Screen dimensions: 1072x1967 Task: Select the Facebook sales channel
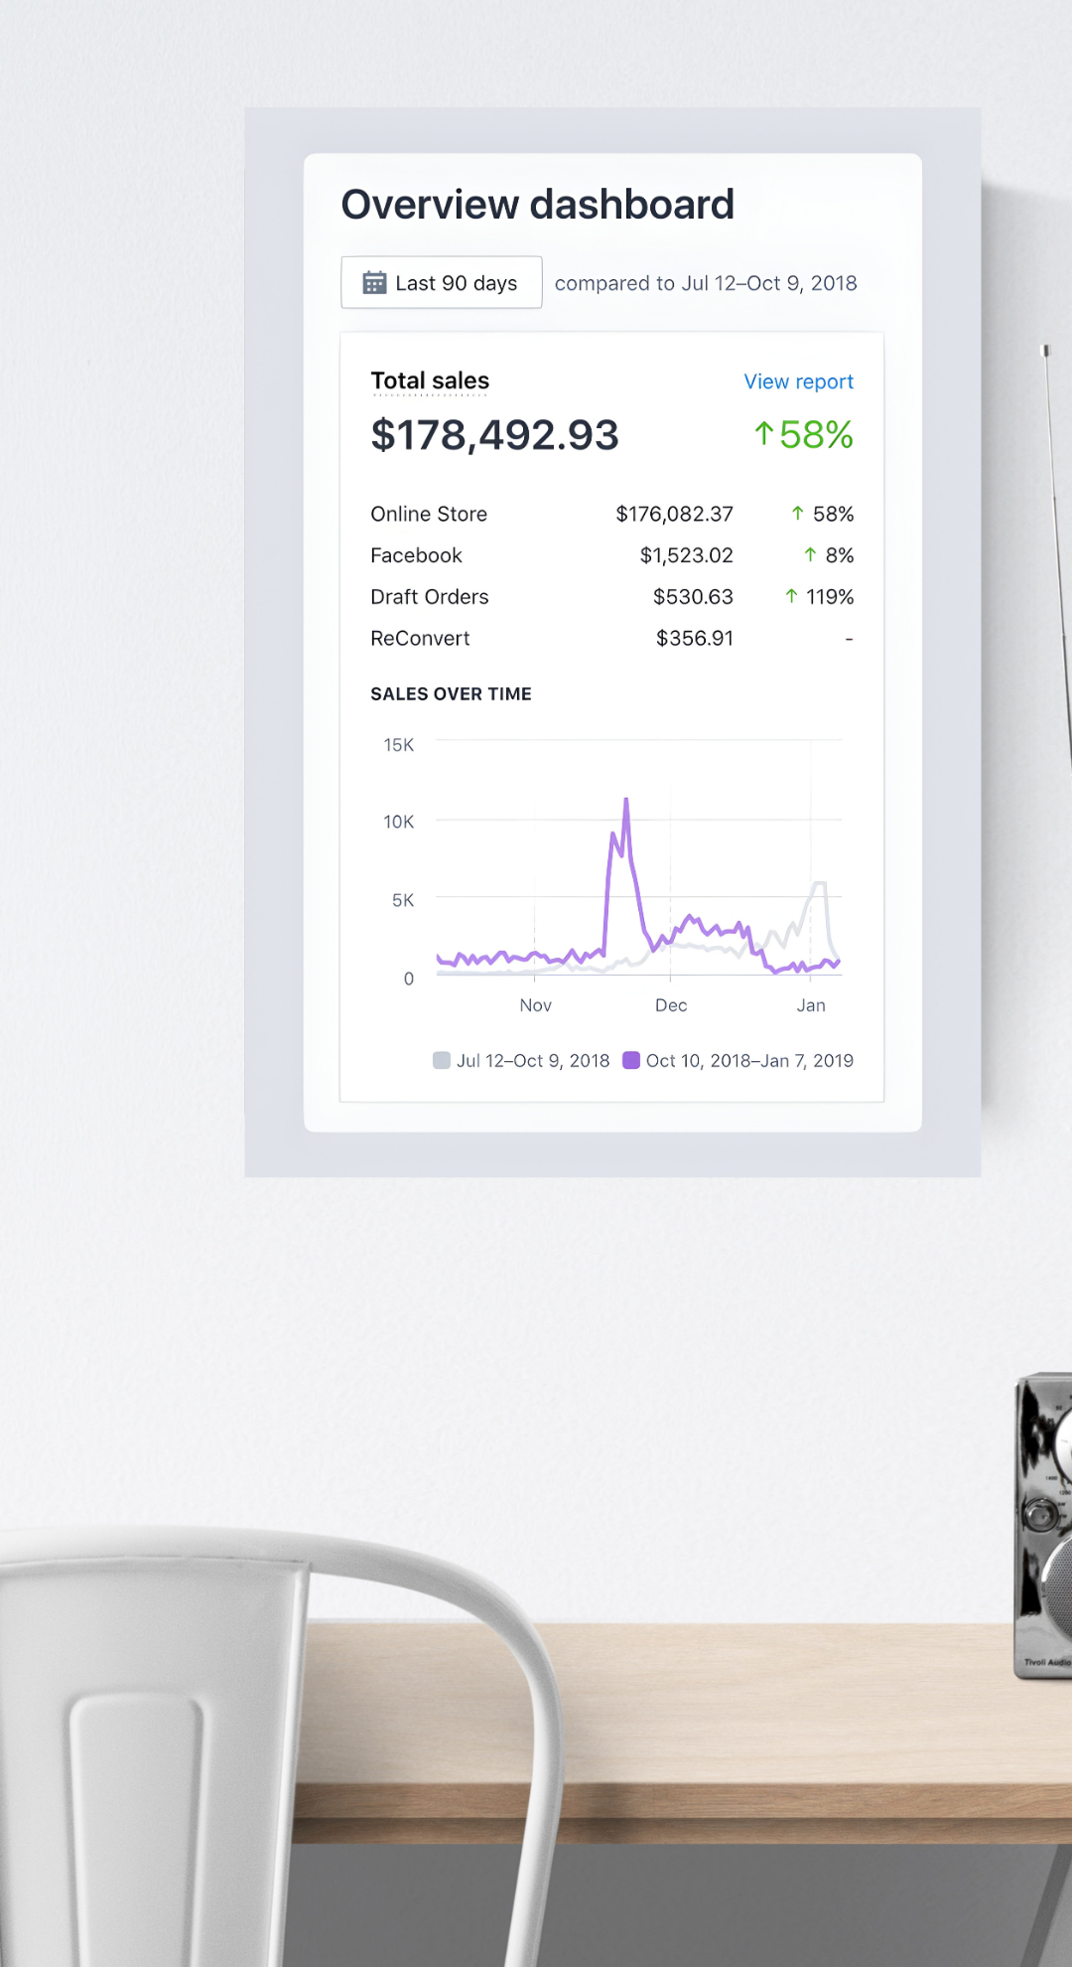[416, 555]
